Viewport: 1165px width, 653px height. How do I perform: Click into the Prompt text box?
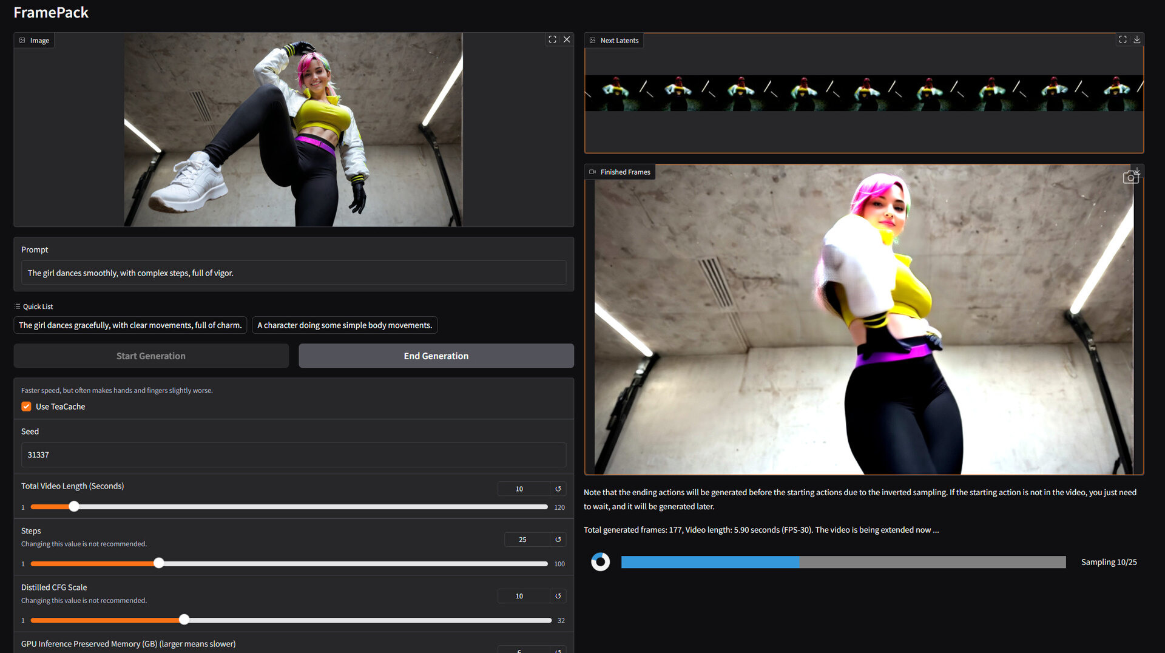click(x=293, y=273)
